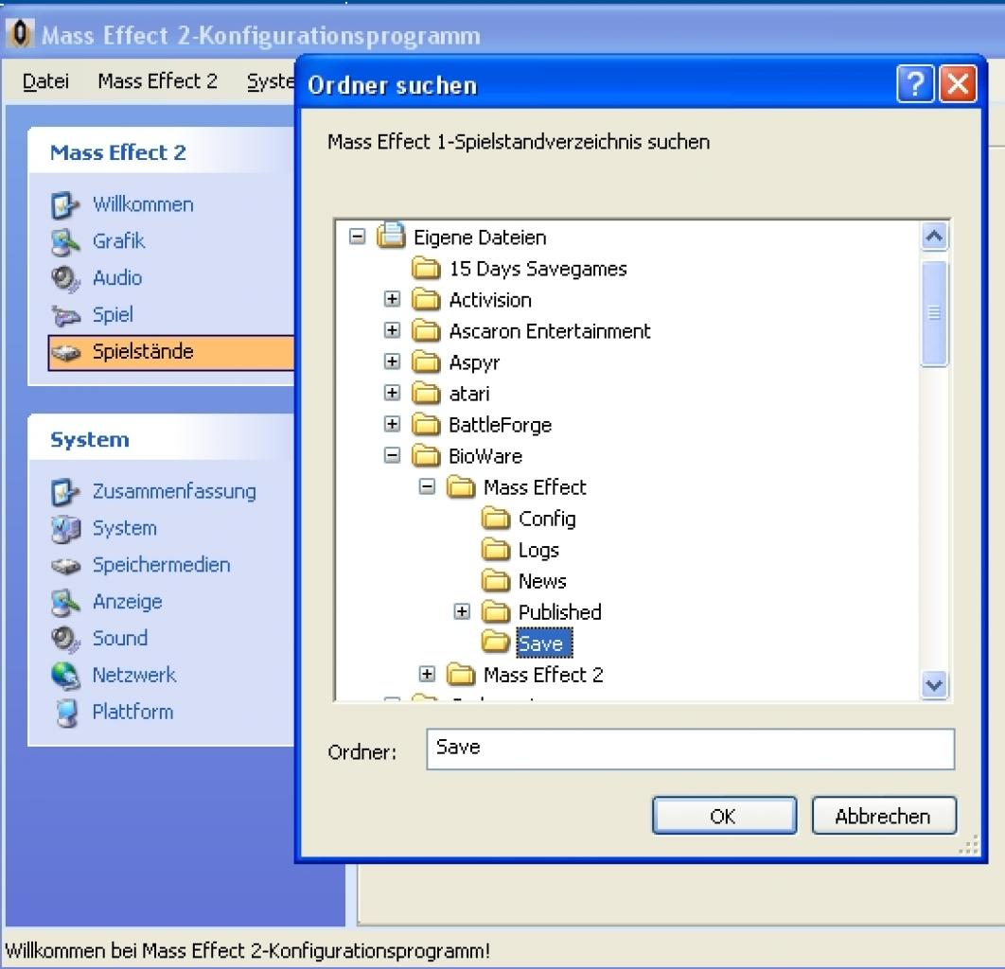
Task: Click the Willkommen sidebar icon
Action: [65, 205]
